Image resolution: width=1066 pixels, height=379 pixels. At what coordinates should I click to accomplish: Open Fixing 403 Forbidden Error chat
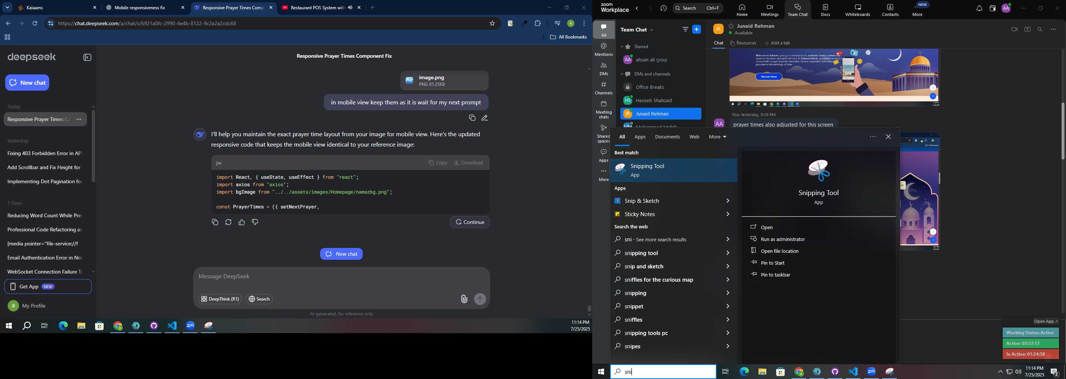(45, 154)
